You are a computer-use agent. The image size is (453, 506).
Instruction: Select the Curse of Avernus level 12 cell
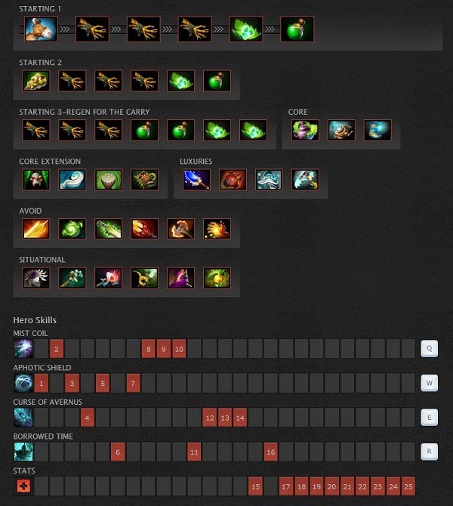(210, 418)
